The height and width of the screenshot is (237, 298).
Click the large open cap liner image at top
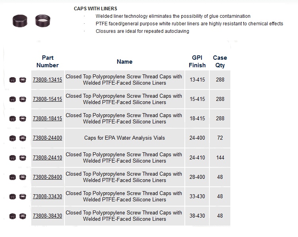(43, 21)
